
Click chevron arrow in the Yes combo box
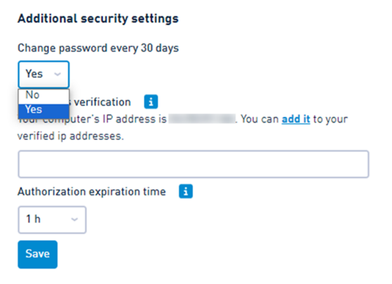click(x=57, y=74)
